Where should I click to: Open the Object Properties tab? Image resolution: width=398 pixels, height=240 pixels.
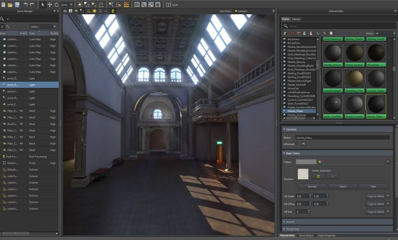[327, 236]
